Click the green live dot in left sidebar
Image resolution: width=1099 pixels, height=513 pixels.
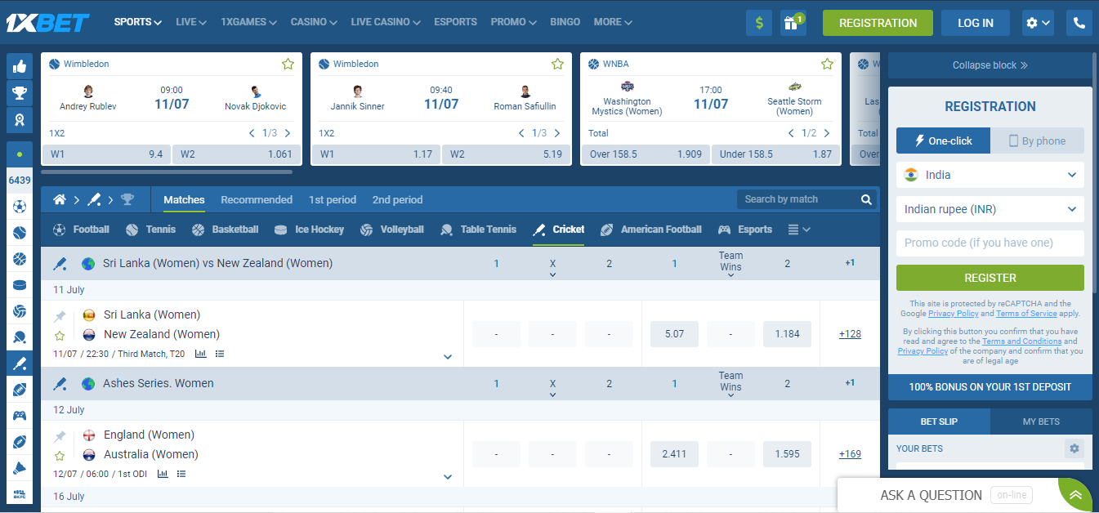pyautogui.click(x=20, y=154)
